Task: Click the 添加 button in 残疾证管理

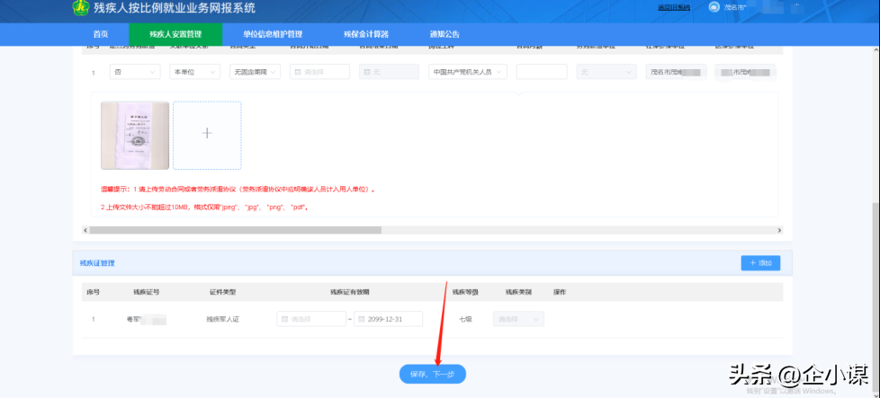Action: click(x=759, y=262)
